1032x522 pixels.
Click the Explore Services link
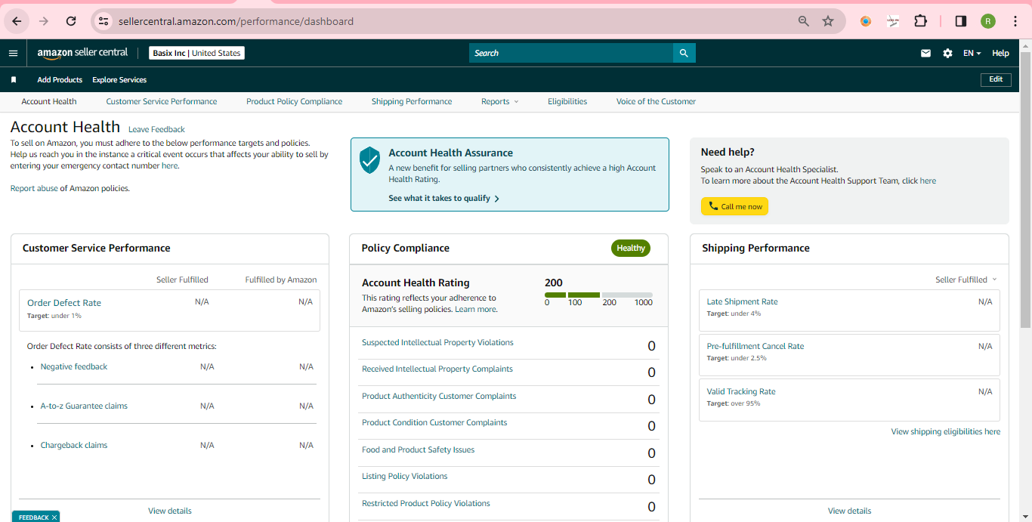tap(119, 79)
